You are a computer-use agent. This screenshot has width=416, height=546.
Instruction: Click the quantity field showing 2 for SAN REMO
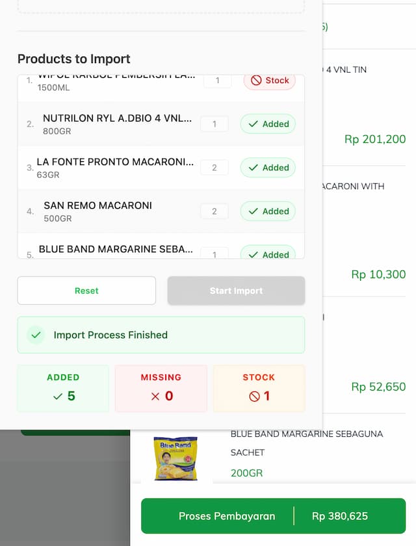coord(214,211)
